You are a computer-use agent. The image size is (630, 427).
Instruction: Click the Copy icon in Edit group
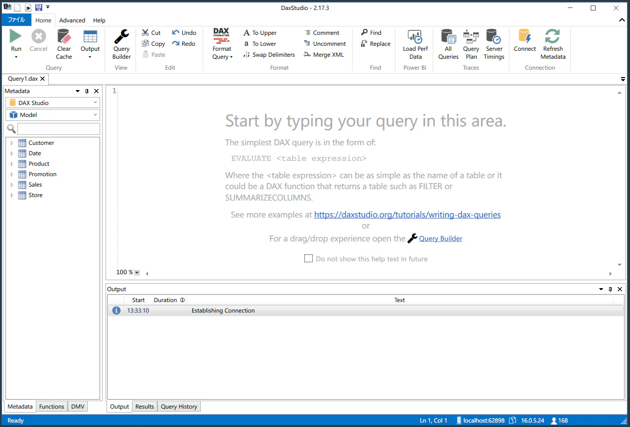coord(145,44)
